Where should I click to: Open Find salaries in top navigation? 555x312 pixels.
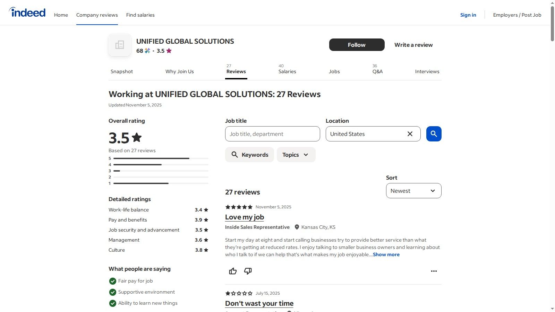140,15
